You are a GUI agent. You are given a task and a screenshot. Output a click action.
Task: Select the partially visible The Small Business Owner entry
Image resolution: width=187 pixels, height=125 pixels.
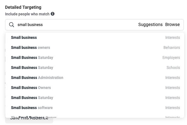[95, 116]
